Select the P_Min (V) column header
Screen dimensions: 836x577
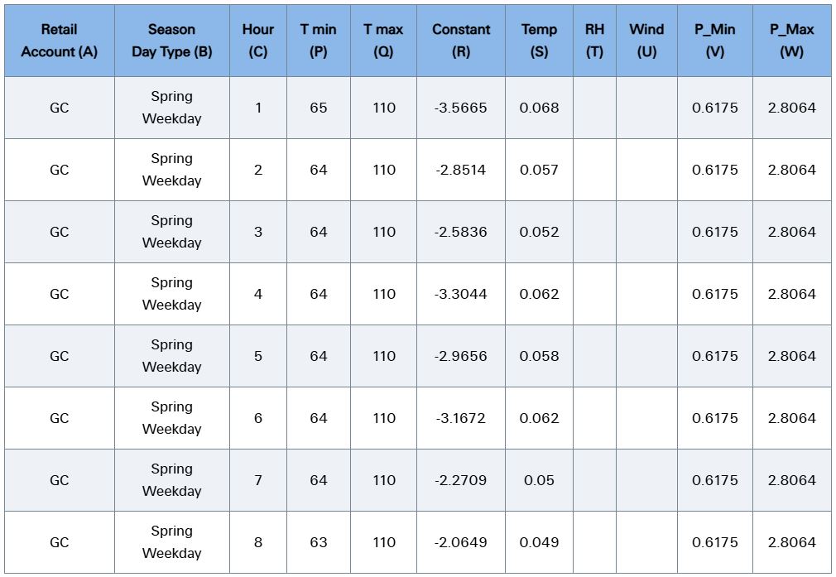[x=715, y=41]
